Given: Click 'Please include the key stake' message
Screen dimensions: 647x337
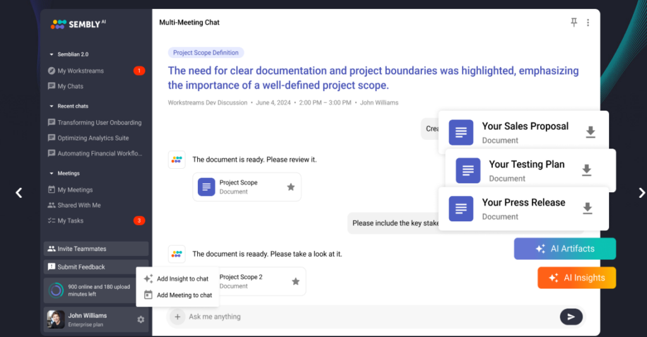Looking at the screenshot, I should [x=395, y=223].
